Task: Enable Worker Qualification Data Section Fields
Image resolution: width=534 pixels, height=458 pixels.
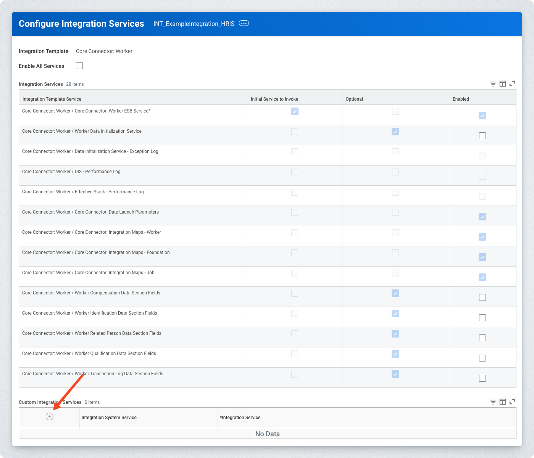Action: pyautogui.click(x=482, y=358)
